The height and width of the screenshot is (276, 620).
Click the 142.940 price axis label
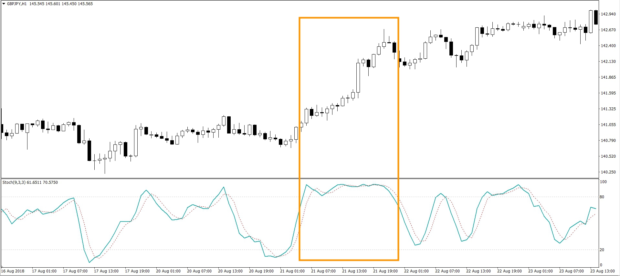click(608, 14)
